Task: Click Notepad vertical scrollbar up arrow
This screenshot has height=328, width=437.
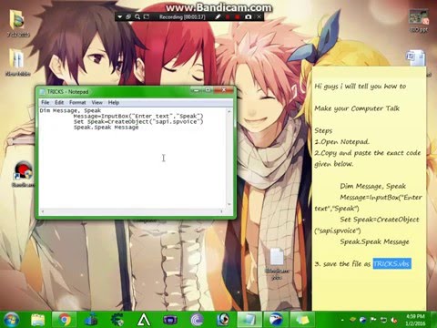Action: pos(229,111)
